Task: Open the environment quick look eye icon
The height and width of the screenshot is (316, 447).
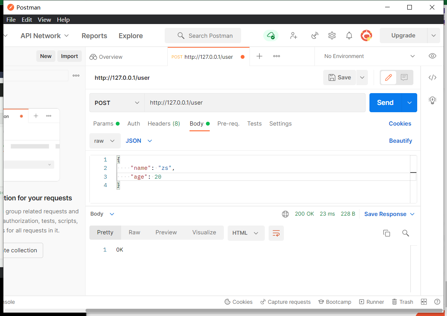Action: tap(432, 56)
